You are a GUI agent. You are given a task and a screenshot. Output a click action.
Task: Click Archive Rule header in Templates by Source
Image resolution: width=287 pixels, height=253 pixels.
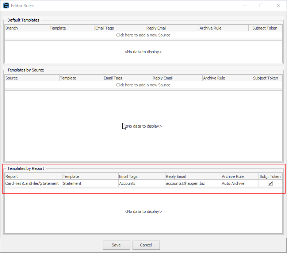(226, 78)
